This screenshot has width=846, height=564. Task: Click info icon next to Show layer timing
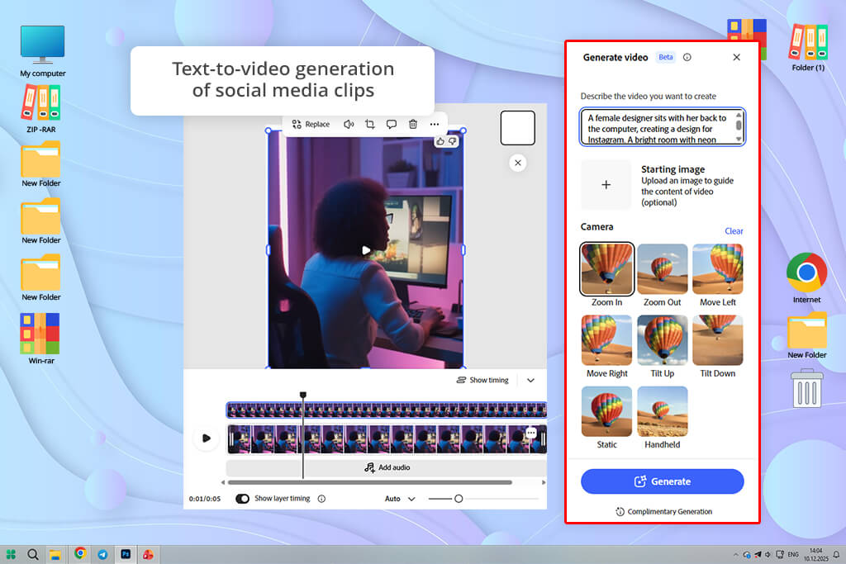click(321, 499)
